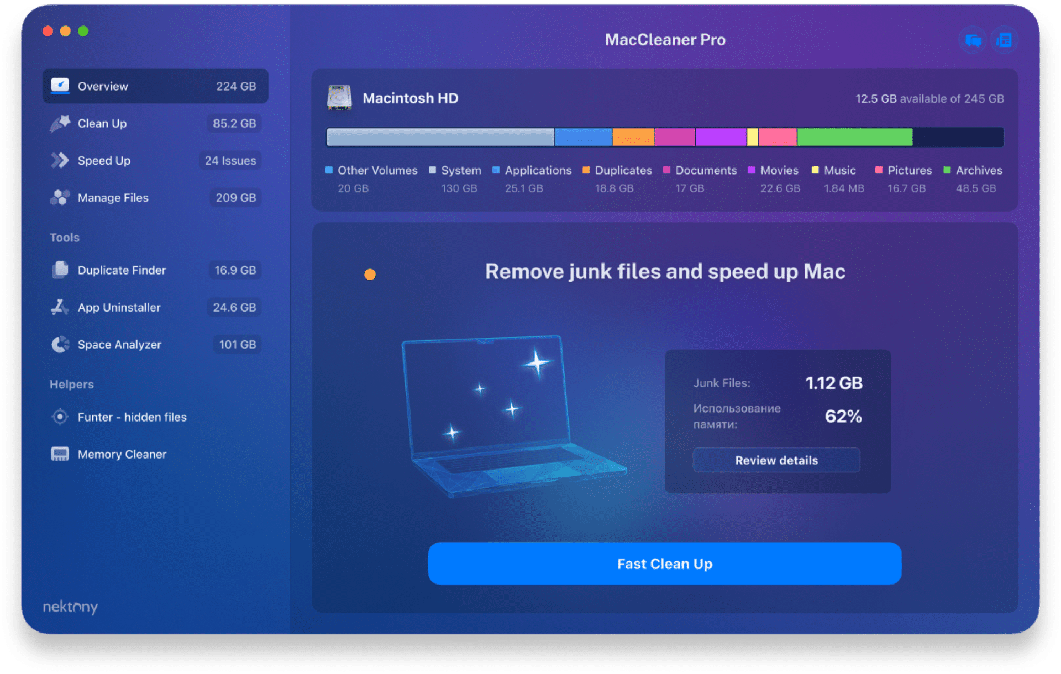Click the magenta Documents segment of storage bar
Screen dimensions: 1061x674
675,137
